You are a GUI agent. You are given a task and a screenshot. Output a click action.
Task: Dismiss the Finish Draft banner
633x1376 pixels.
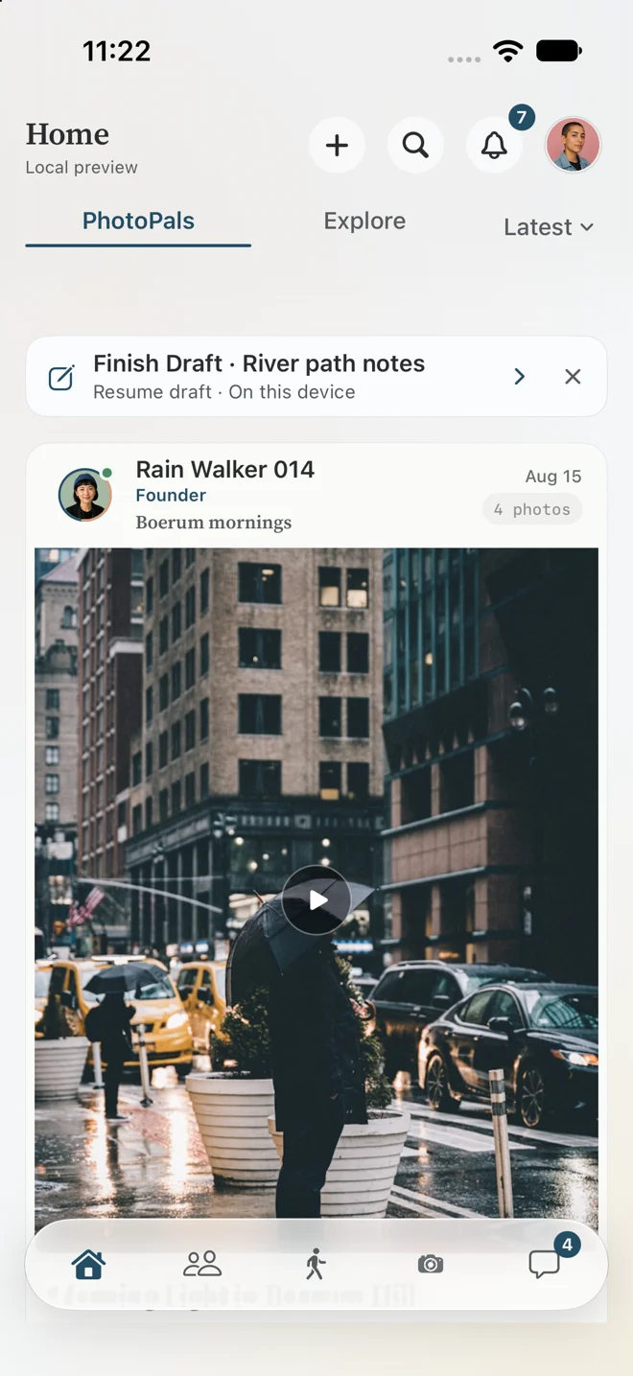pyautogui.click(x=573, y=377)
